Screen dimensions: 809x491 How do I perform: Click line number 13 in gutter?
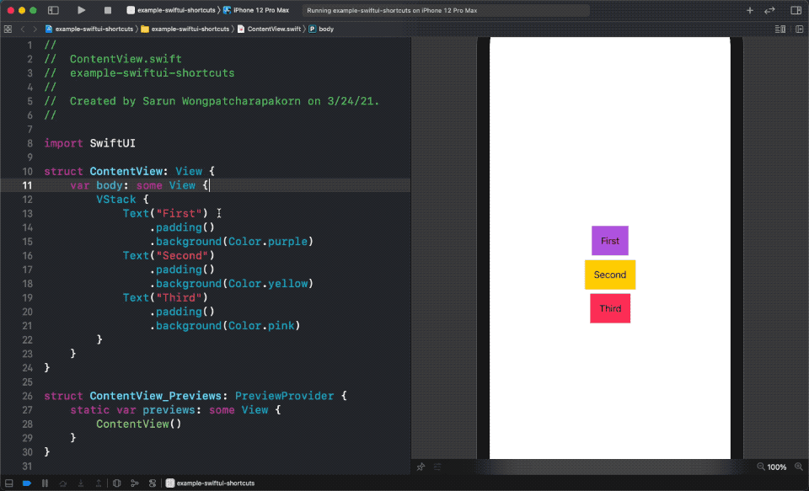[x=27, y=214]
